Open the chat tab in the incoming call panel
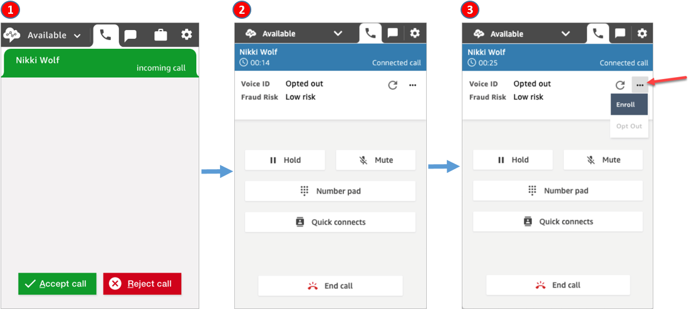Image resolution: width=688 pixels, height=312 pixels. click(130, 35)
